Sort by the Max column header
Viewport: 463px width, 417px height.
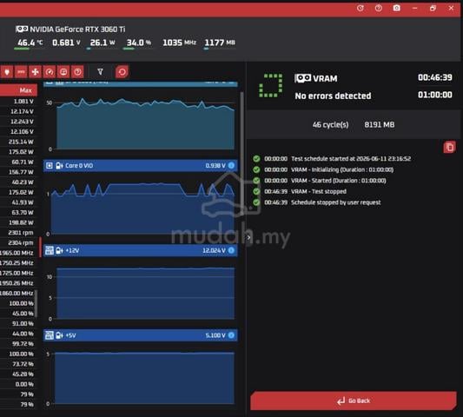[18, 90]
